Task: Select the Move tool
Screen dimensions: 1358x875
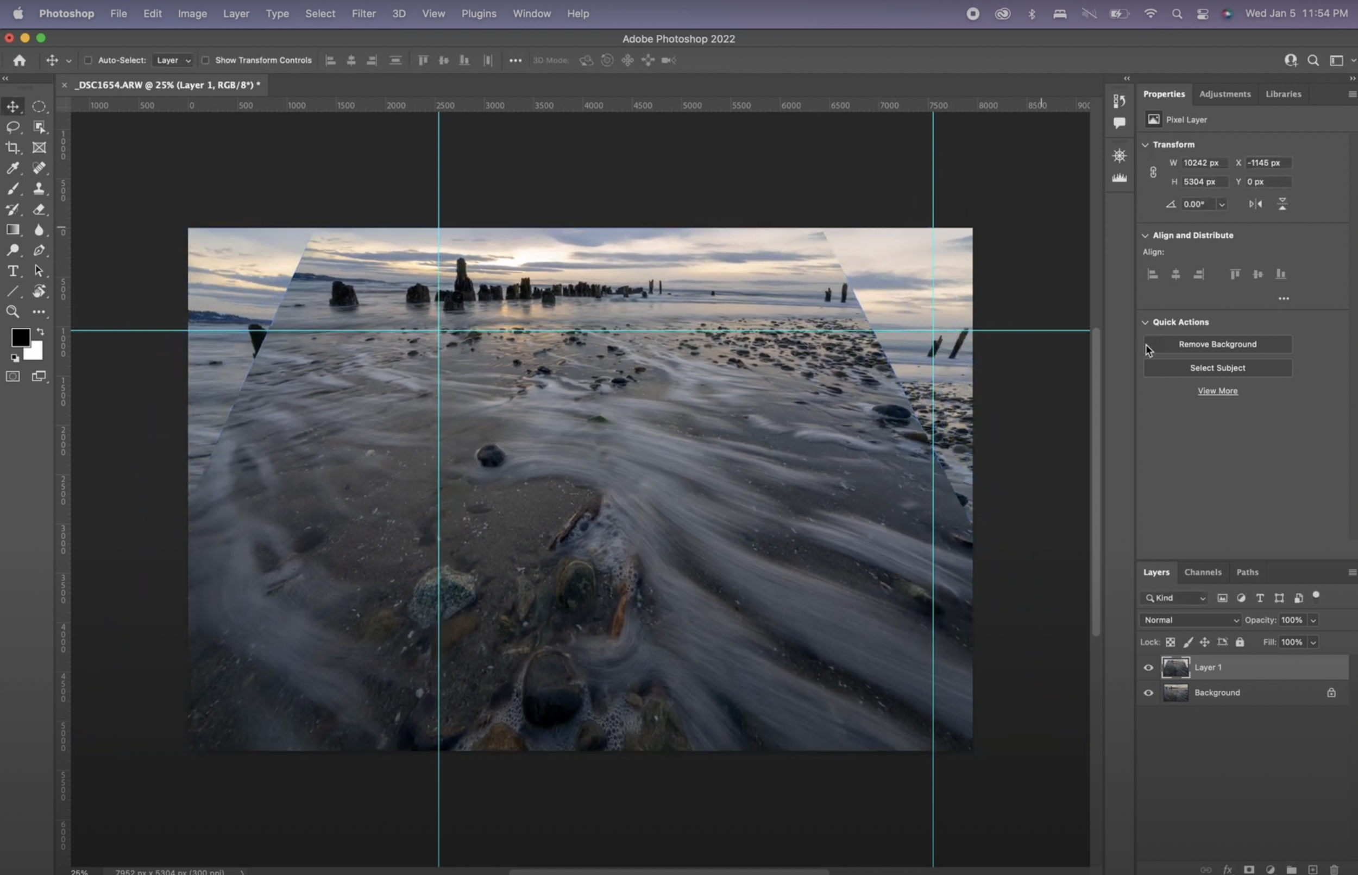Action: [x=12, y=106]
